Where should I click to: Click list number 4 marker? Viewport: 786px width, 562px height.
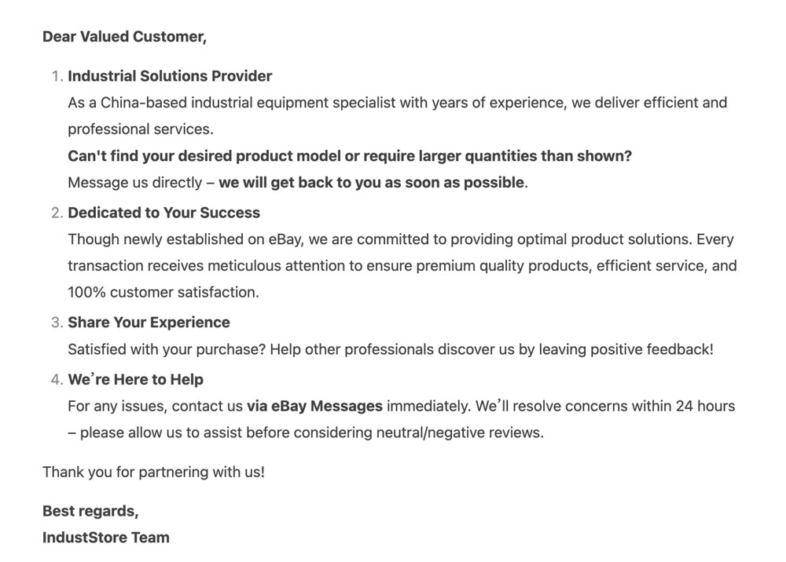(56, 380)
